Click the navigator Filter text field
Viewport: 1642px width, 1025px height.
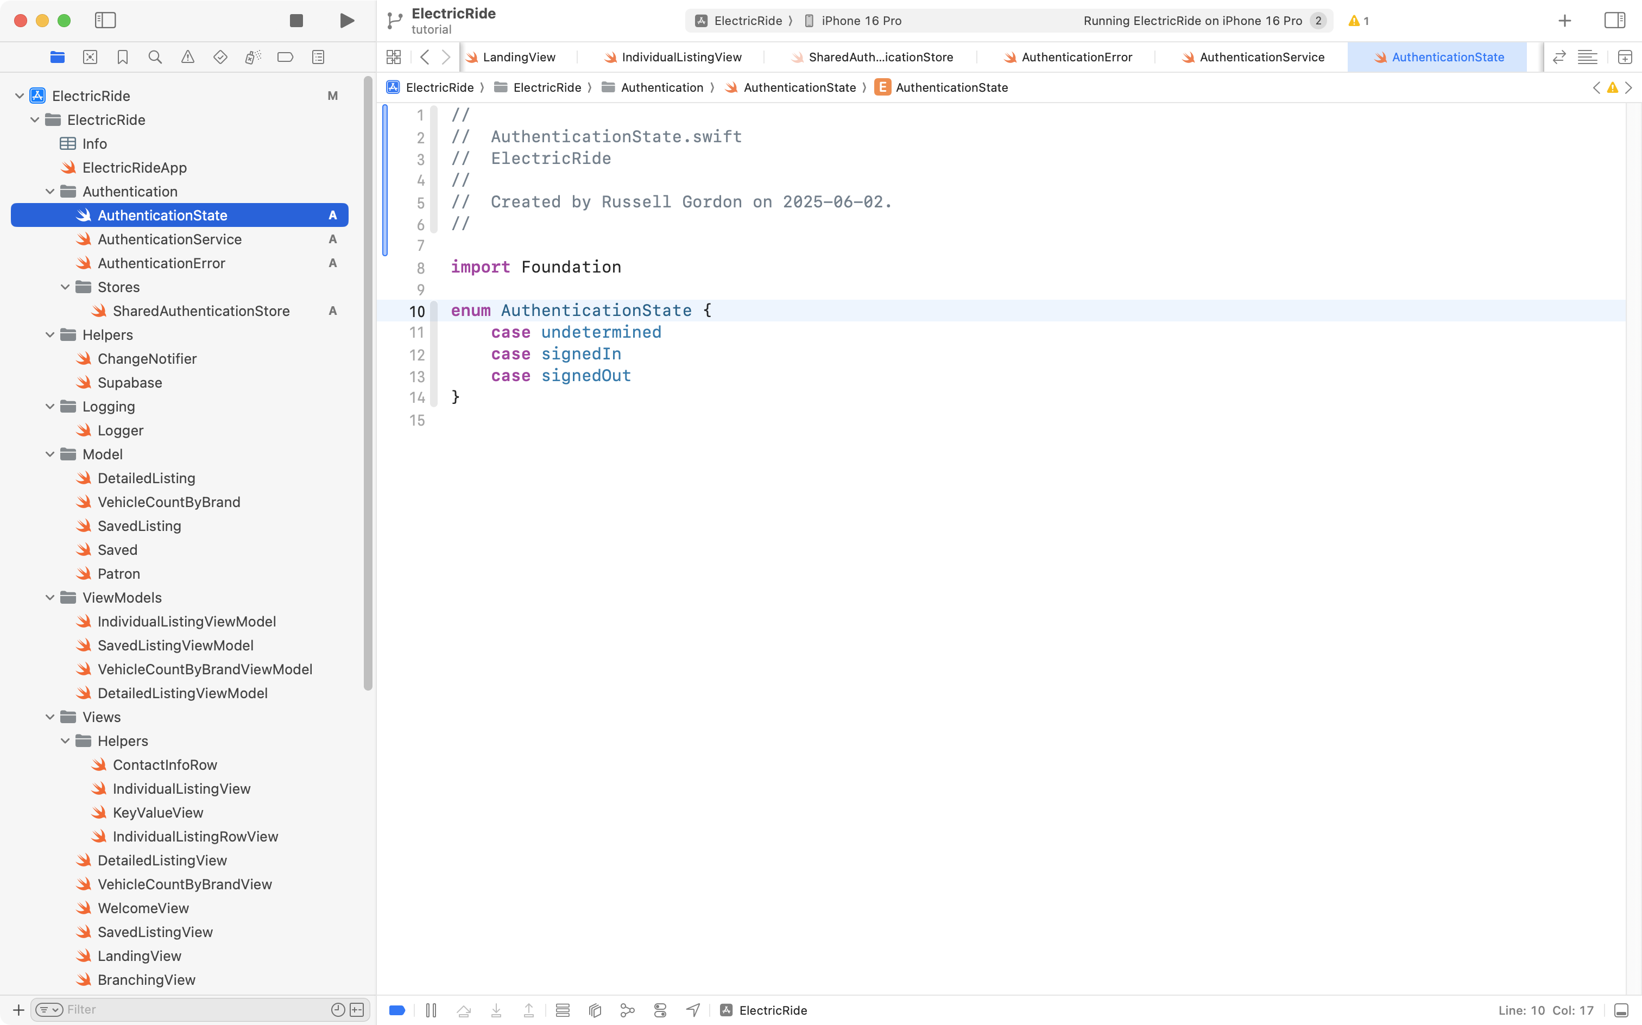coord(197,1009)
